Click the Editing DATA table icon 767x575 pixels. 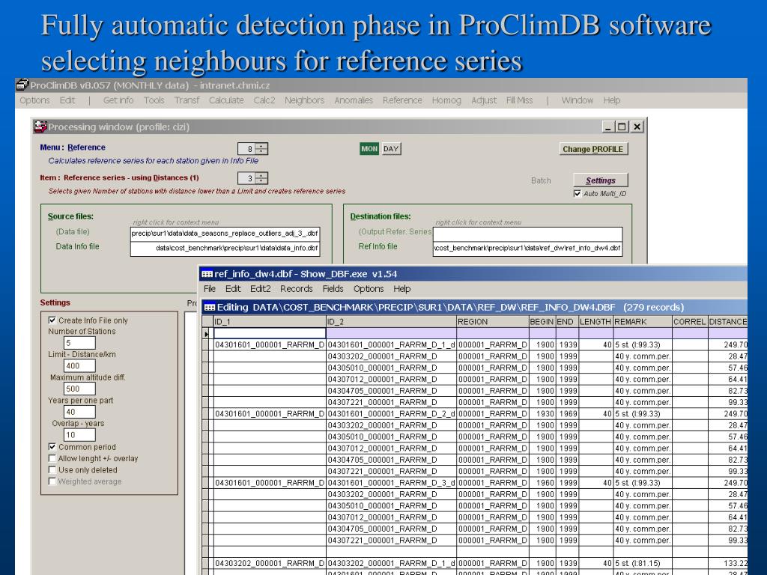210,307
